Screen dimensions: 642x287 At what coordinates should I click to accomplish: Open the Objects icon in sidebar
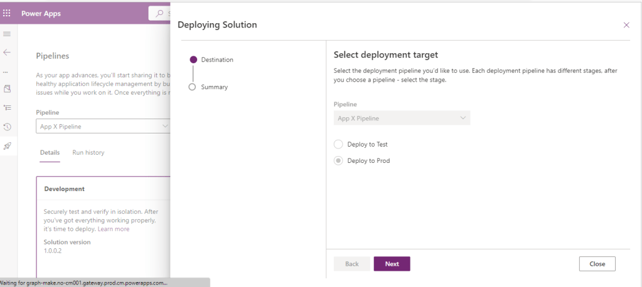pyautogui.click(x=8, y=89)
